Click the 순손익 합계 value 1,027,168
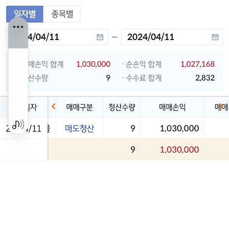Viewport: 229px width, 229px height. (x=197, y=64)
